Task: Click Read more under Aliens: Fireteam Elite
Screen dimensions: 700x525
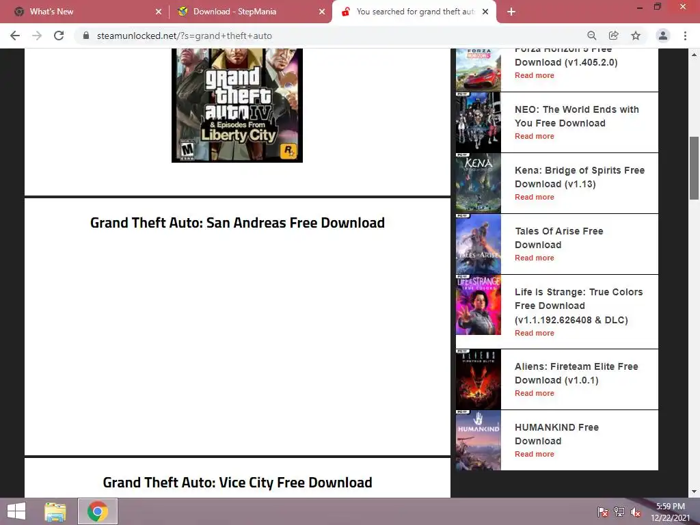Action: tap(535, 393)
